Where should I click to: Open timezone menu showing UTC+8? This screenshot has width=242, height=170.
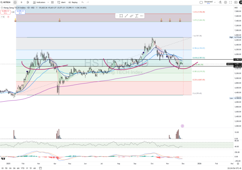234,168
